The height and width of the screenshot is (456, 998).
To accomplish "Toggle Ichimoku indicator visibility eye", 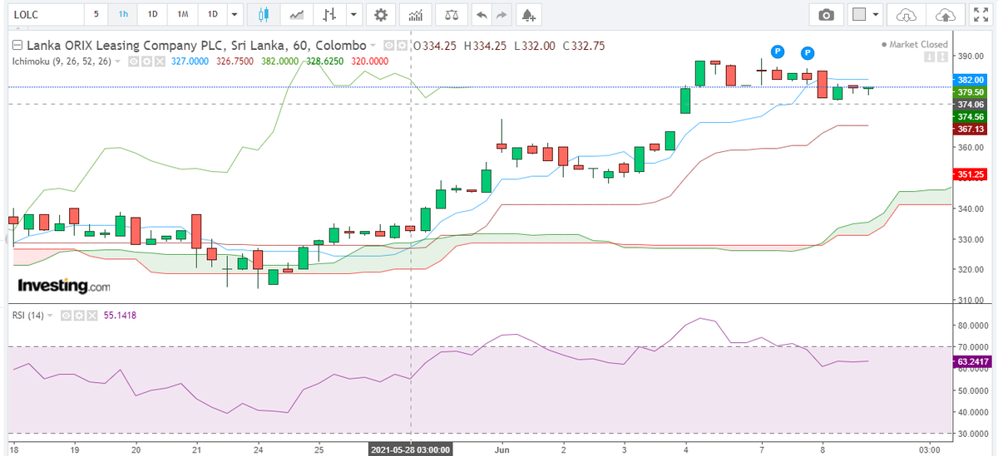I will [133, 61].
